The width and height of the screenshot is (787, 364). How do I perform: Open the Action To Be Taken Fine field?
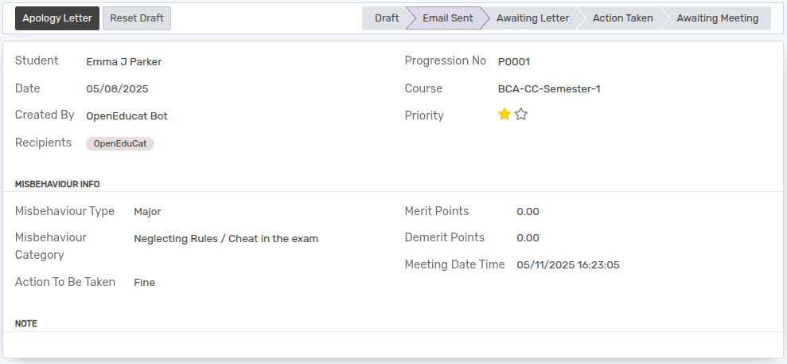pyautogui.click(x=145, y=282)
